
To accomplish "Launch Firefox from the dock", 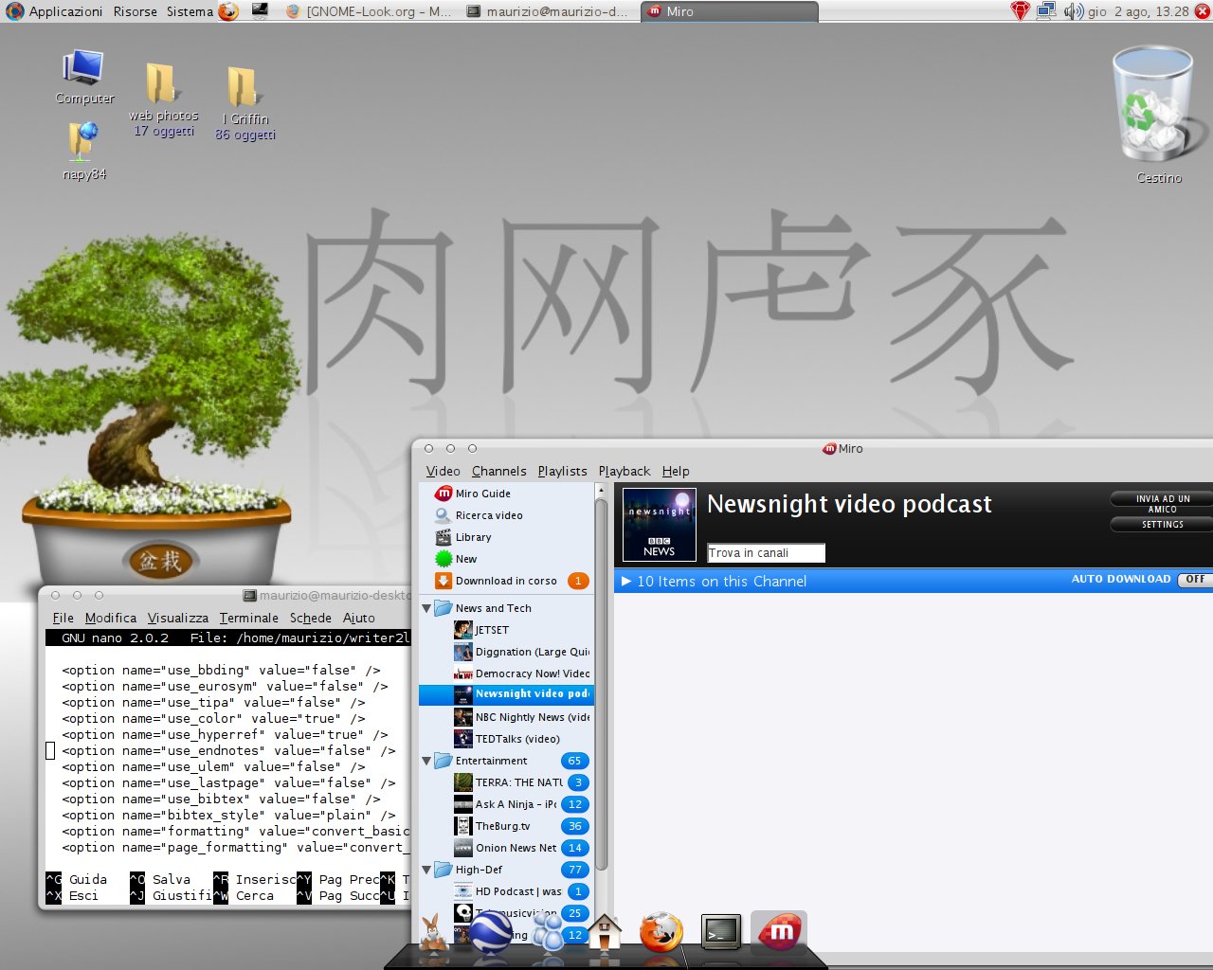I will click(661, 931).
